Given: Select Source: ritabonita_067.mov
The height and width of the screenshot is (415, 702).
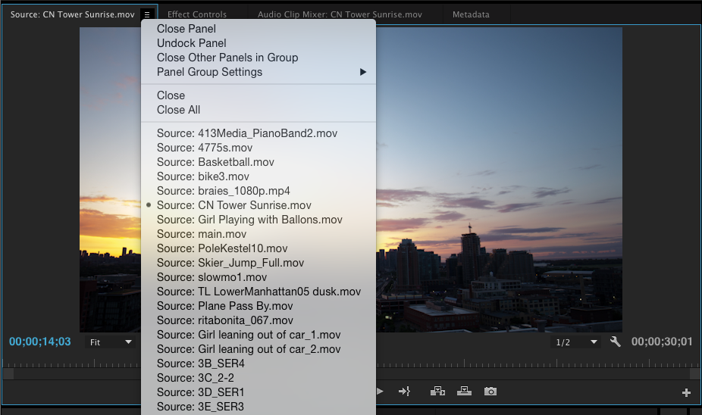Looking at the screenshot, I should pyautogui.click(x=259, y=320).
